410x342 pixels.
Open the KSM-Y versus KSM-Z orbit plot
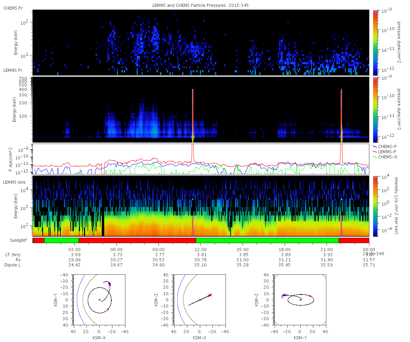click(x=300, y=300)
